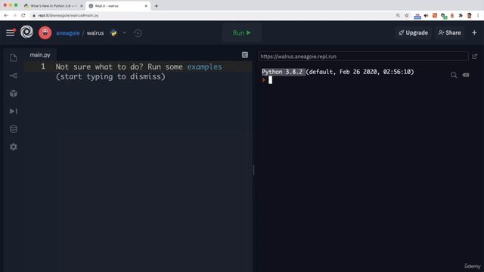
Task: Click the console prompt cursor
Action: coord(270,80)
